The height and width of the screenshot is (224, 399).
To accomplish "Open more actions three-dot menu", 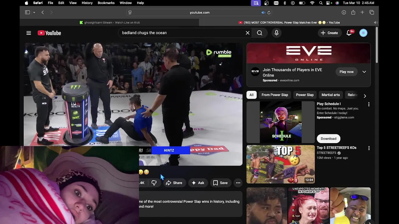I will coord(238,183).
